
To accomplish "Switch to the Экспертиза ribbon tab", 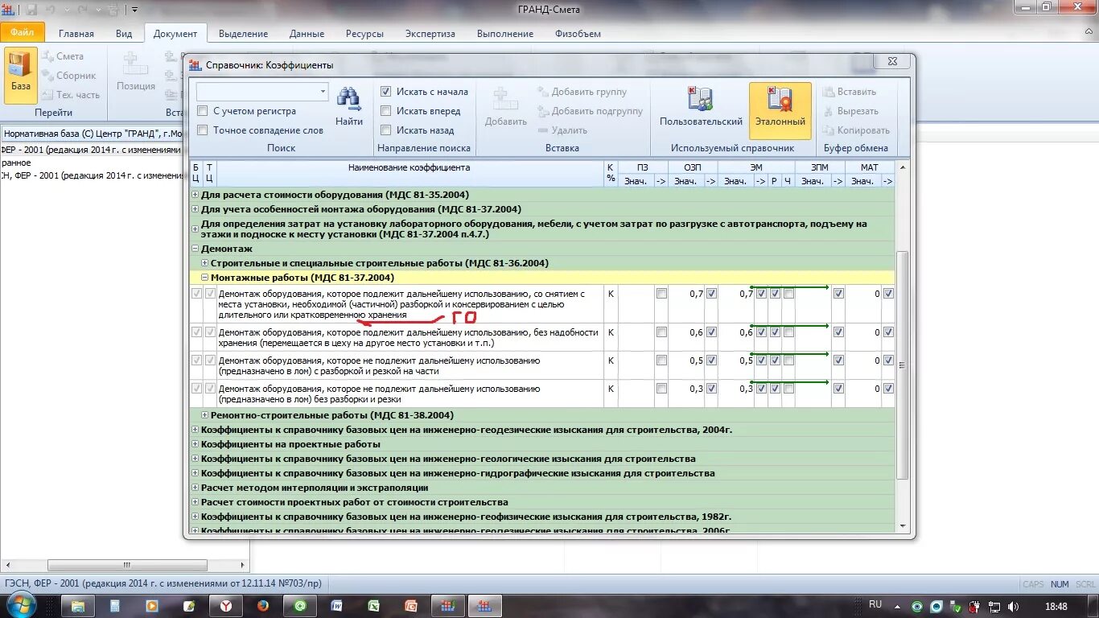I will pyautogui.click(x=430, y=34).
